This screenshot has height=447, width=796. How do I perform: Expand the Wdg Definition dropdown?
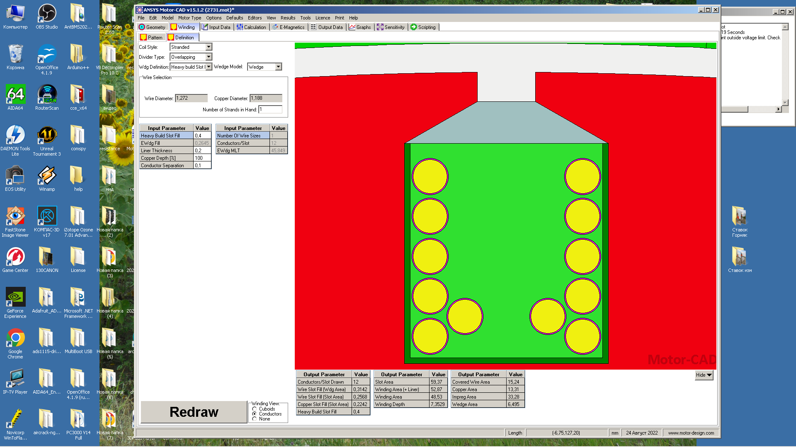click(209, 67)
